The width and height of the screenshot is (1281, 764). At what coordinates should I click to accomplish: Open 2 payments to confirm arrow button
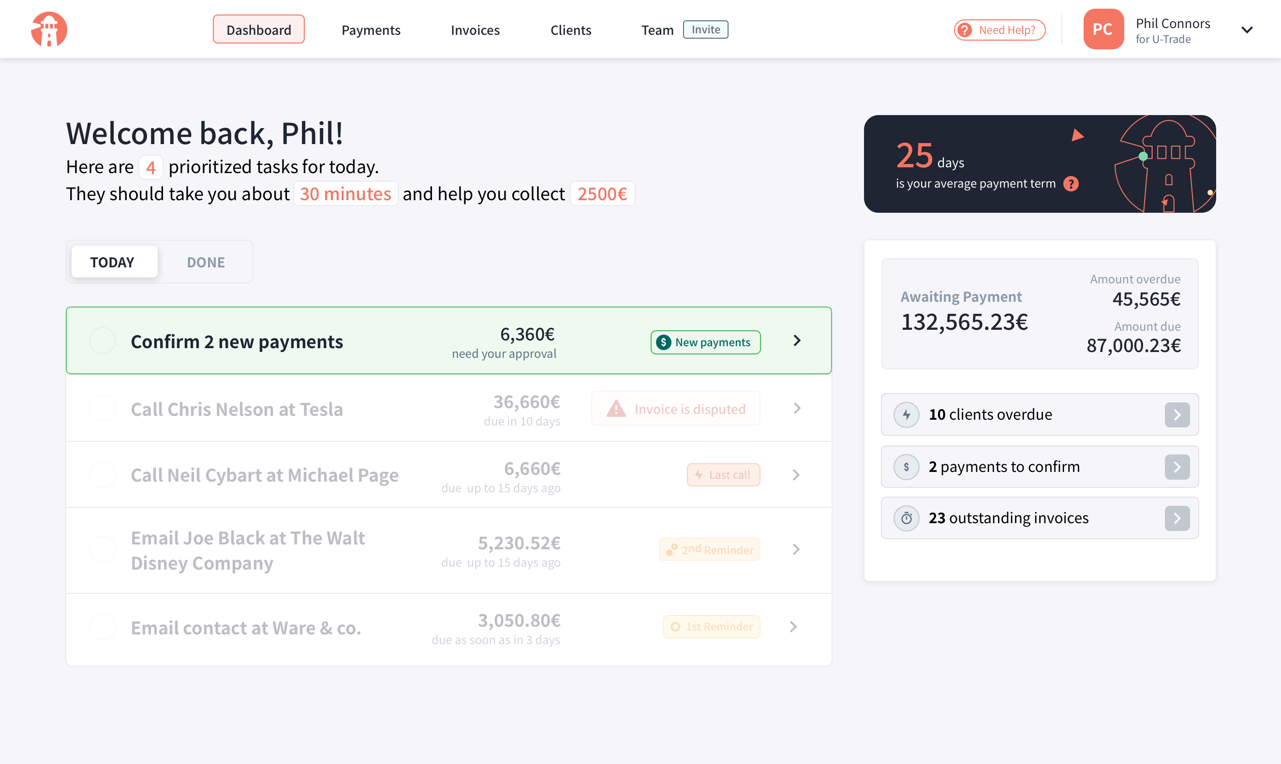pos(1177,467)
